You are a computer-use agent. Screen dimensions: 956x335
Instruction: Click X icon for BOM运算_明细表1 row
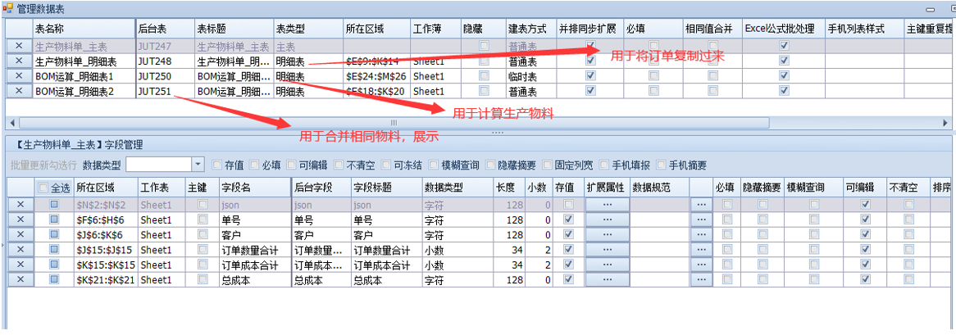20,76
